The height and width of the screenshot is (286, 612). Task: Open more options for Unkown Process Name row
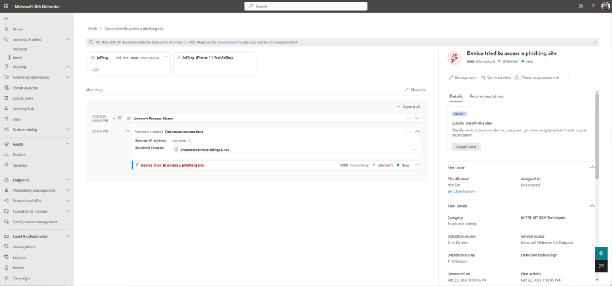[409, 118]
